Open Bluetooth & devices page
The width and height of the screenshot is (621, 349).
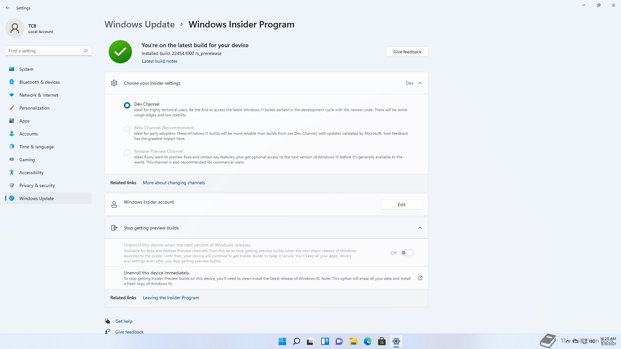click(49, 82)
